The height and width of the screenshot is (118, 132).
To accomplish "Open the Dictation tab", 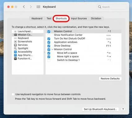I will coord(96,18).
